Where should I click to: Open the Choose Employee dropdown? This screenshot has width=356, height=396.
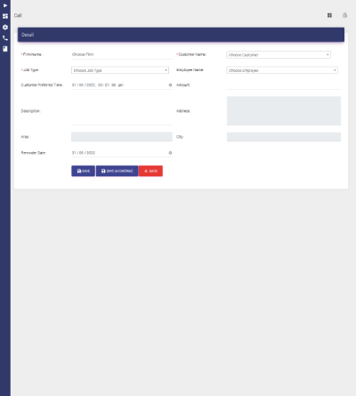pyautogui.click(x=282, y=70)
